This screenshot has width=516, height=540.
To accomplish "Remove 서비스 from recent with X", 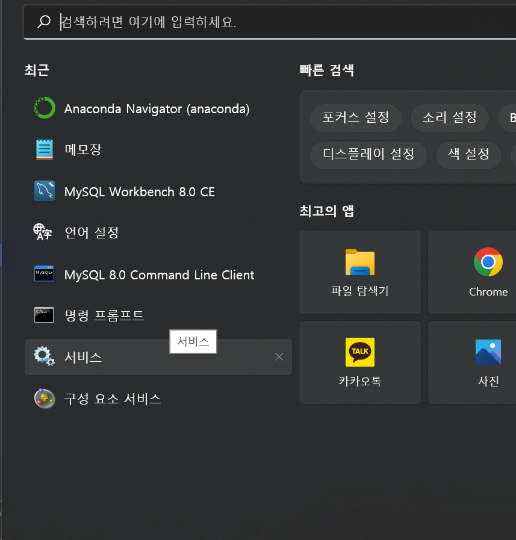I will (279, 357).
